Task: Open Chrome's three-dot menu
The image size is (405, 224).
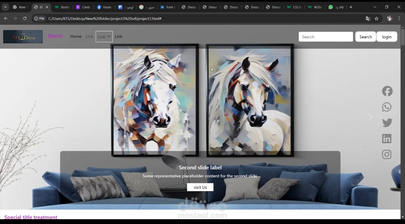Action: (399, 18)
